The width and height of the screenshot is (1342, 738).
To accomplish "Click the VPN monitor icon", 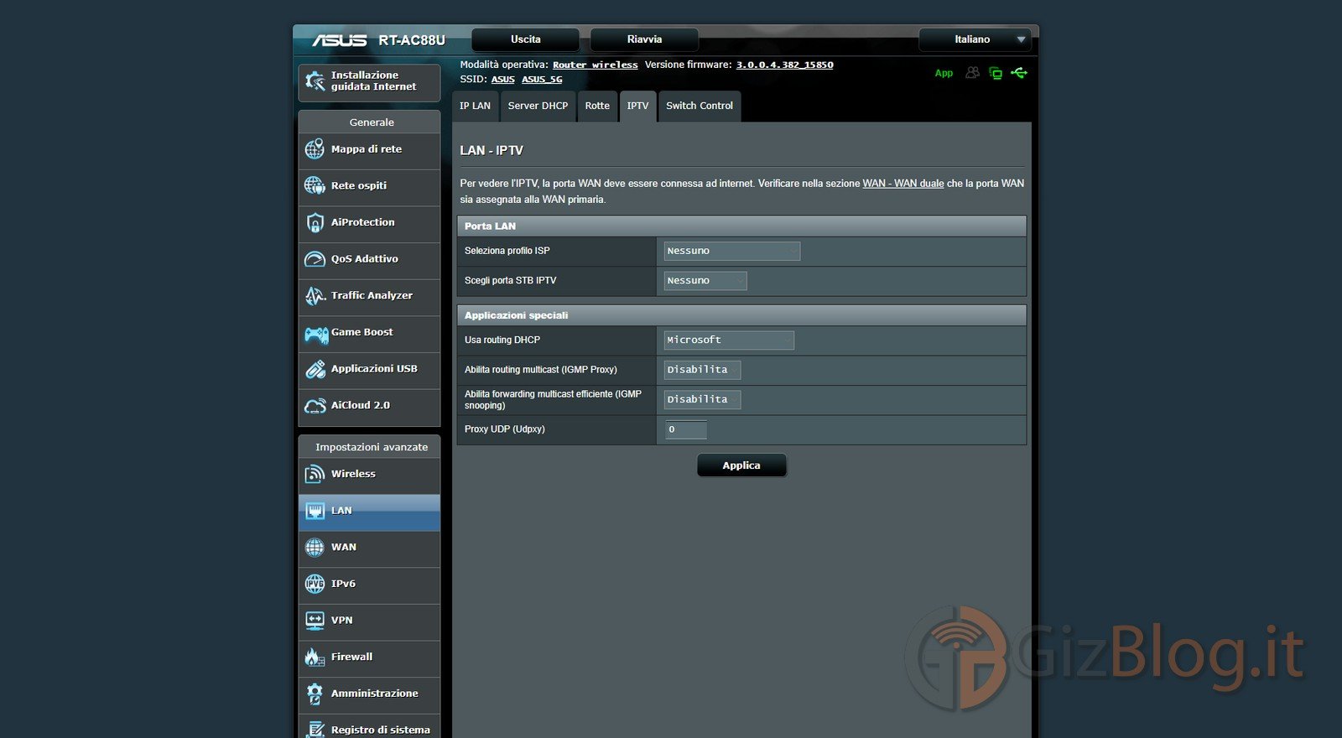I will (315, 621).
